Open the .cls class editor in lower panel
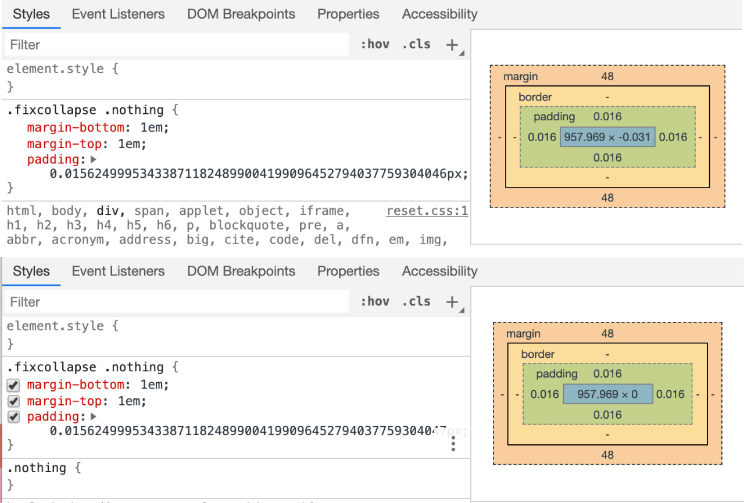Viewport: 744px width, 503px height. (x=417, y=301)
